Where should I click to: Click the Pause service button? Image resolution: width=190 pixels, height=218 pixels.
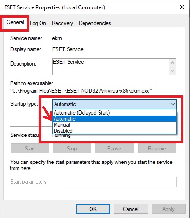click(x=114, y=149)
